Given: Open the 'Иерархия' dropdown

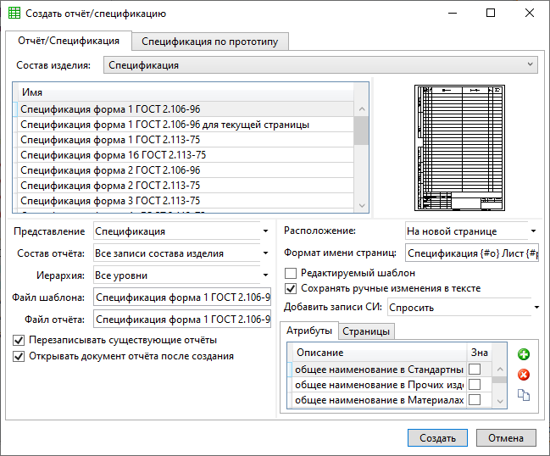Looking at the screenshot, I should coord(265,275).
